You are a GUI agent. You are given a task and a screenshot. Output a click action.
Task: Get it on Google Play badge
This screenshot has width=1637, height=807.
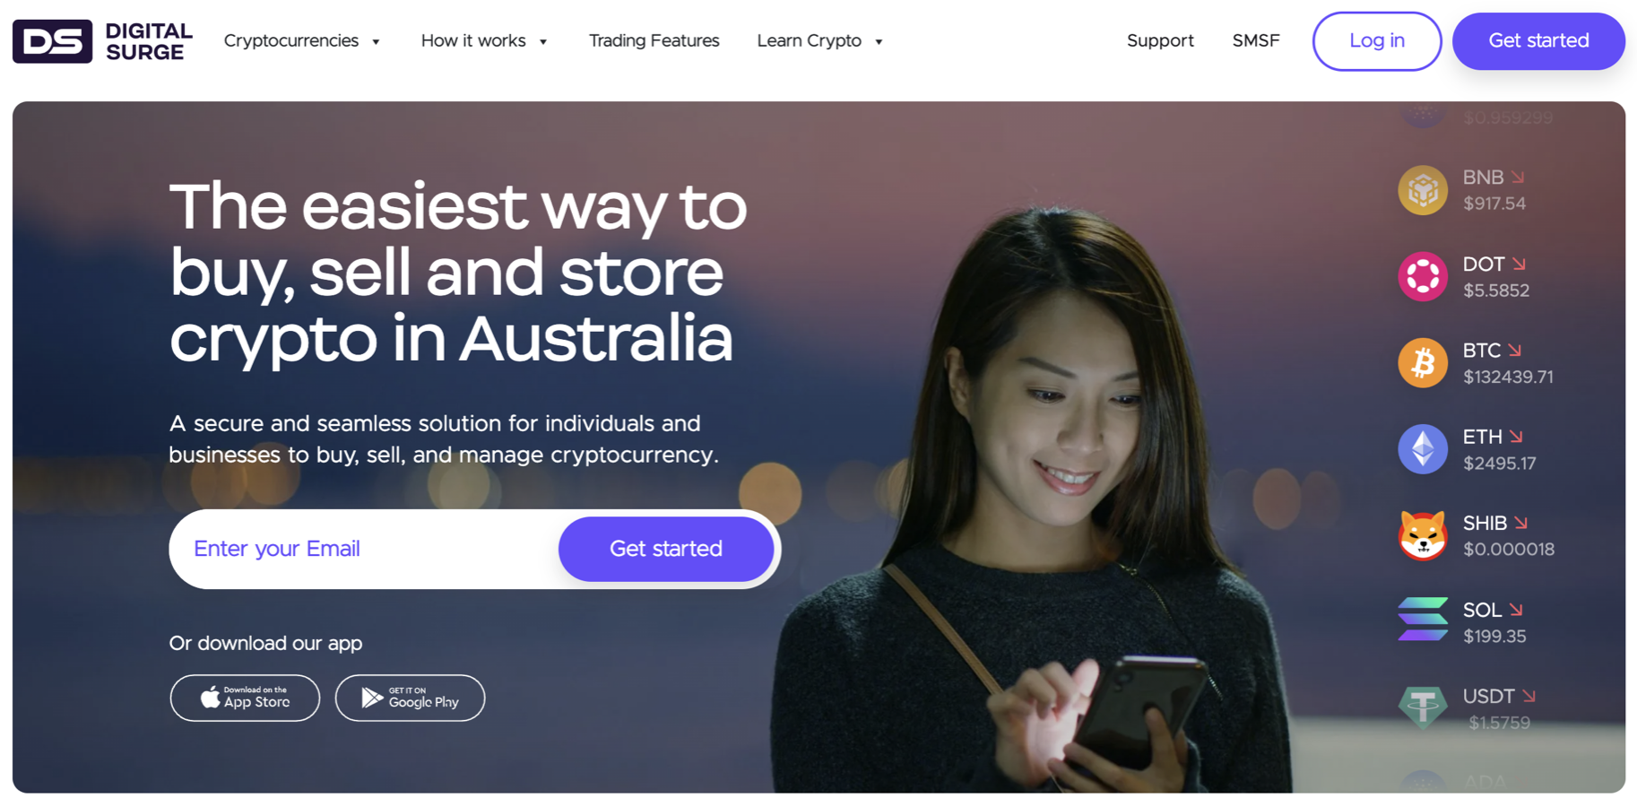click(410, 698)
